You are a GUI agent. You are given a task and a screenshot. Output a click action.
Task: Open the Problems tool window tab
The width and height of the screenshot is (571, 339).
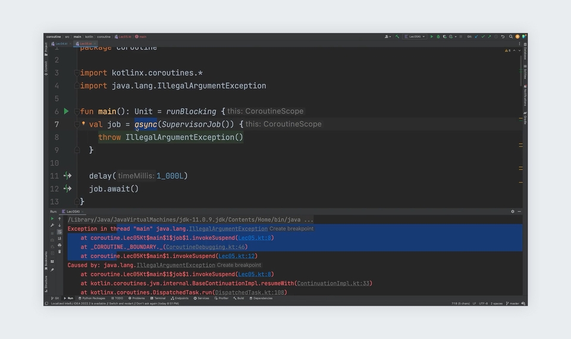(x=137, y=298)
